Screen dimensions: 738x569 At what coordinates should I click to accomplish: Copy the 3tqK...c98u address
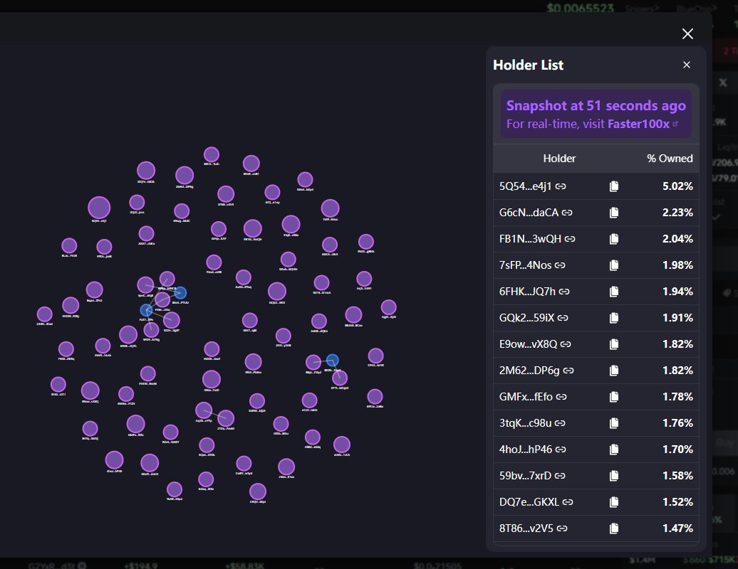click(x=614, y=423)
